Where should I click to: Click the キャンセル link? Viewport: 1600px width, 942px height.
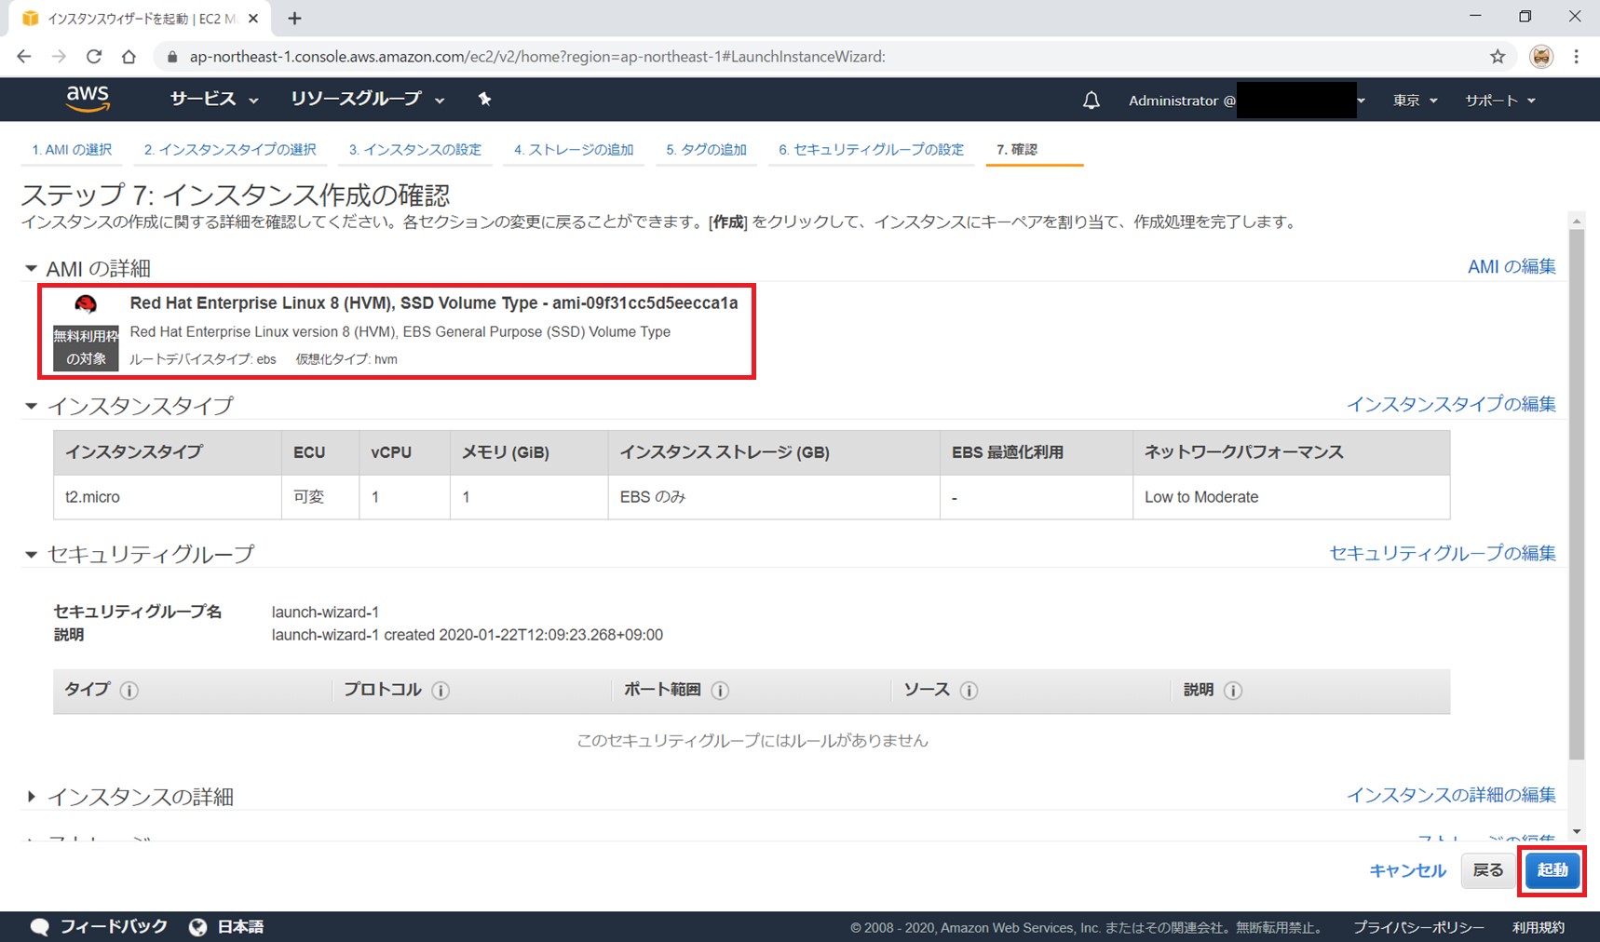1407,870
